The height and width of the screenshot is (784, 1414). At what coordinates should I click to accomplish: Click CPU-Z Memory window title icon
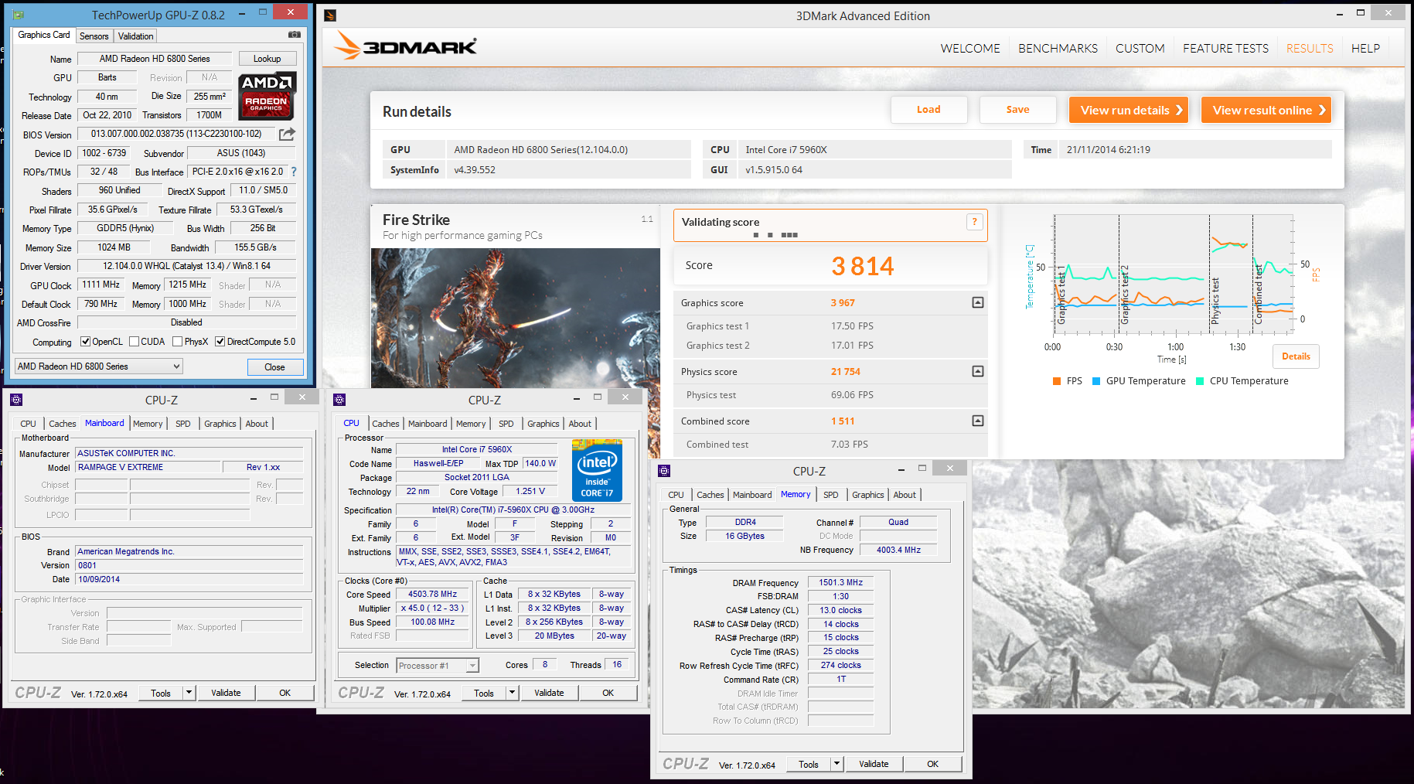point(664,471)
